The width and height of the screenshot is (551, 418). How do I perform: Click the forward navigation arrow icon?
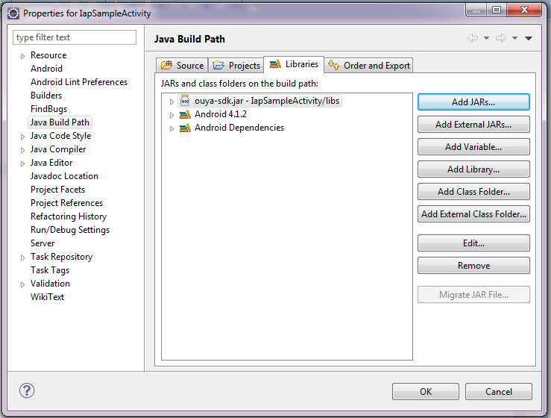point(501,39)
